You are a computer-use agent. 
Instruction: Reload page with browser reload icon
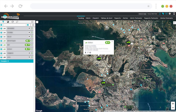21,6
